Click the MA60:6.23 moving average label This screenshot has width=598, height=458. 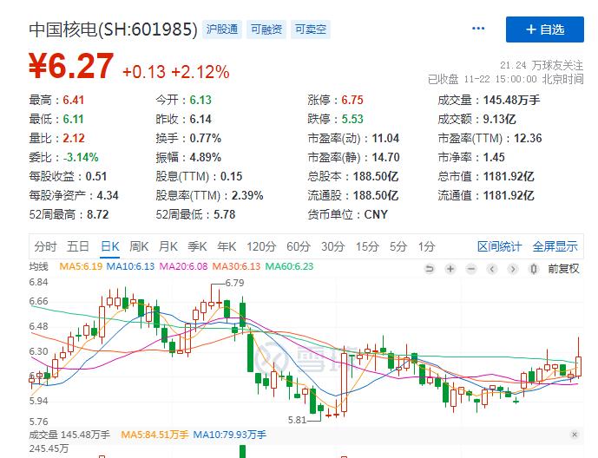289,266
